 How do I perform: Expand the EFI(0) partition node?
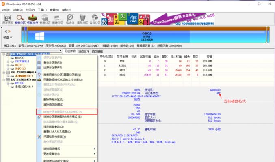8,83
